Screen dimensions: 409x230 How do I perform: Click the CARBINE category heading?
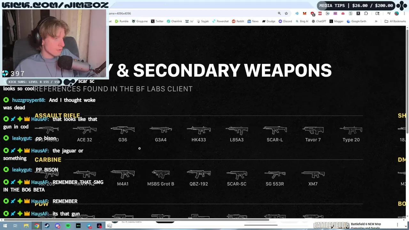[48, 160]
